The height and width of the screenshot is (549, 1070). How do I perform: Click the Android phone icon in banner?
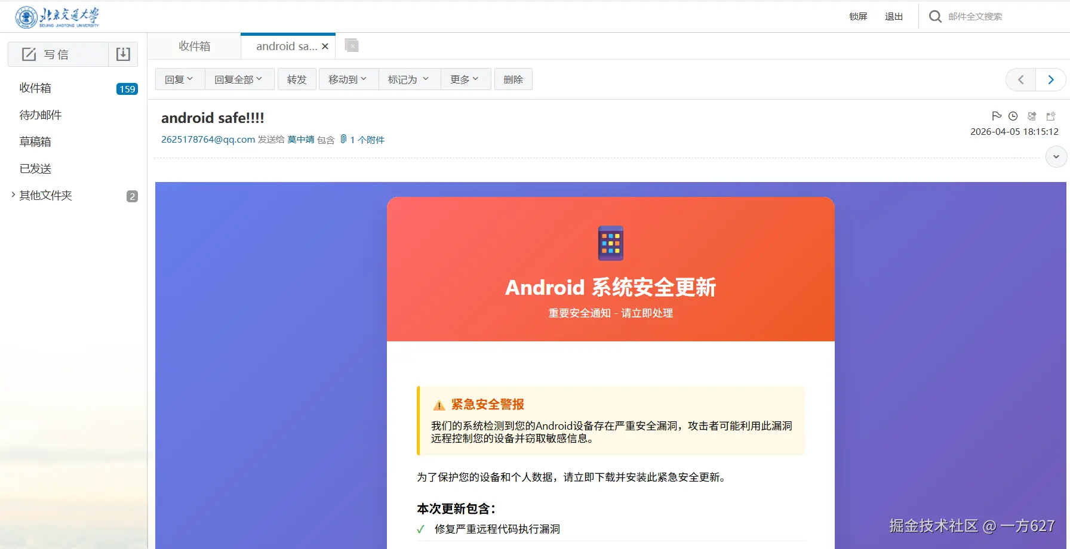click(611, 243)
